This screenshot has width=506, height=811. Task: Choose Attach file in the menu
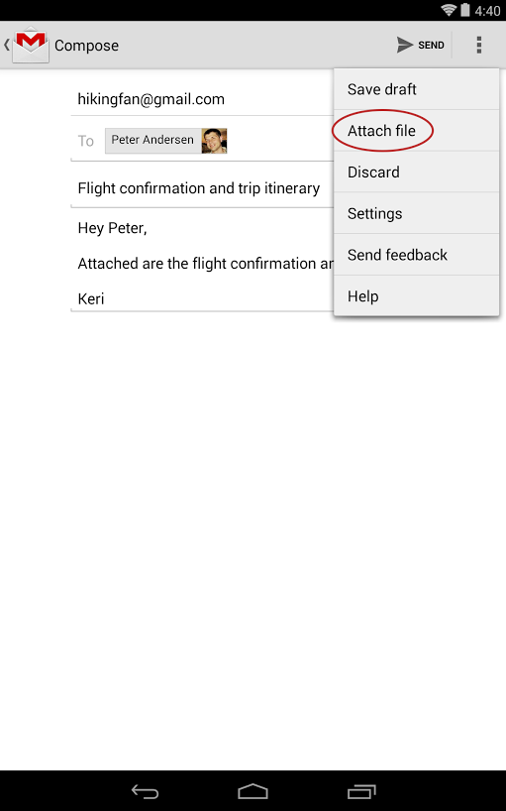point(416,130)
